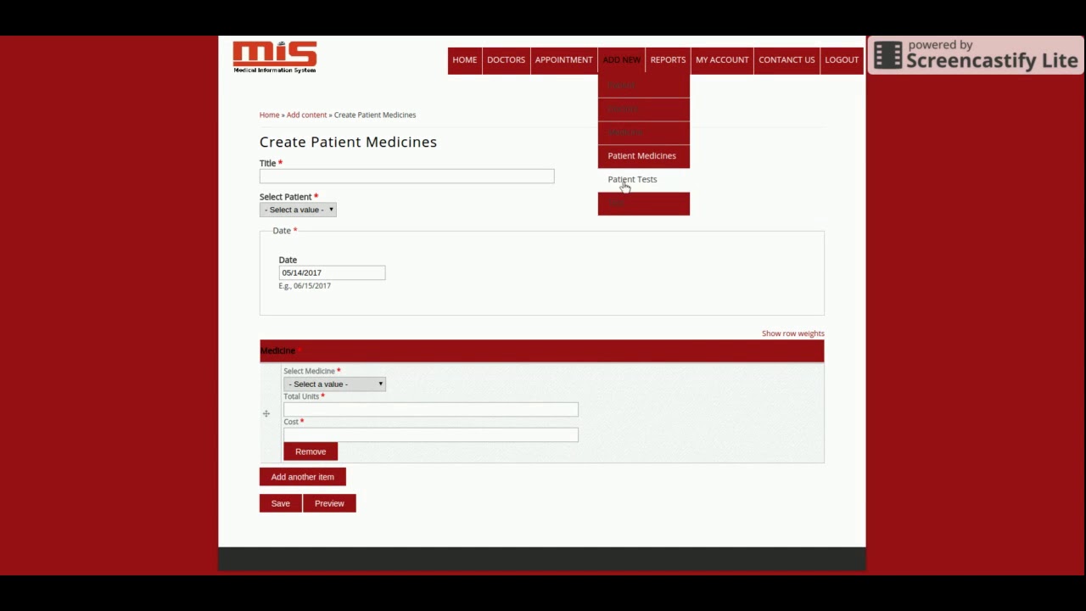The width and height of the screenshot is (1086, 611).
Task: Expand the Select Medicine dropdown
Action: tap(334, 384)
